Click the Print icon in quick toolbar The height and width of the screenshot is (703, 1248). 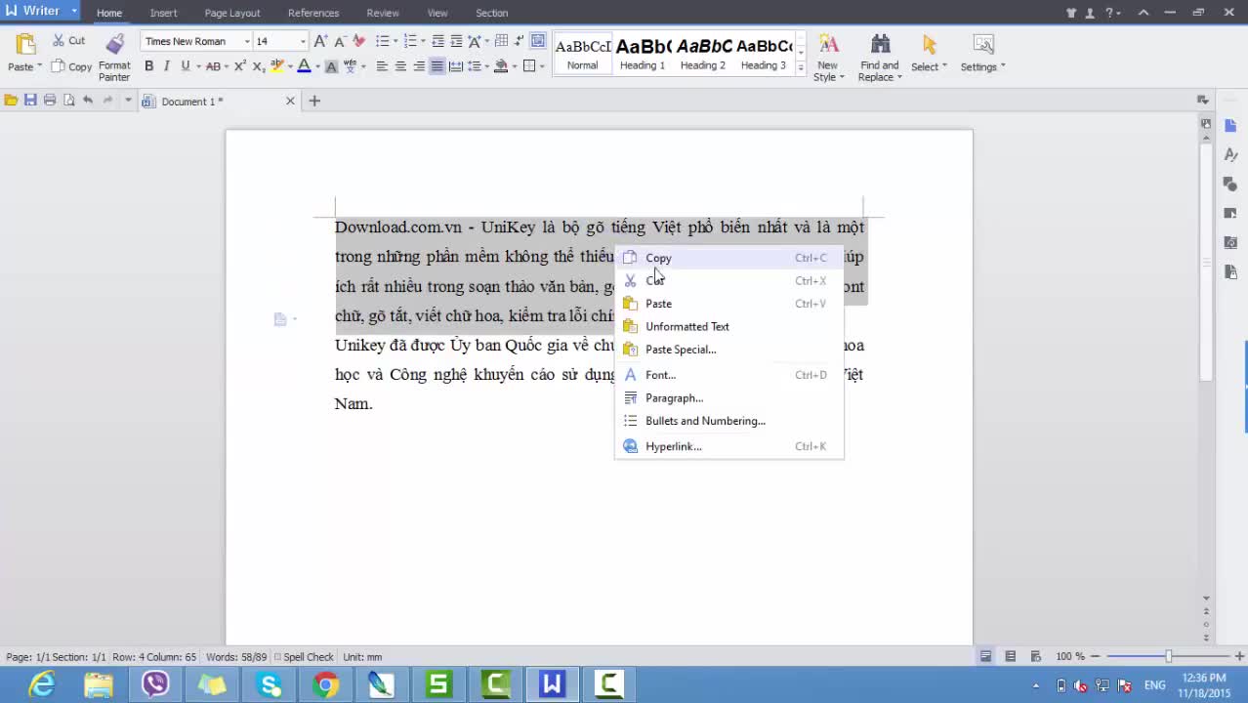pos(50,101)
